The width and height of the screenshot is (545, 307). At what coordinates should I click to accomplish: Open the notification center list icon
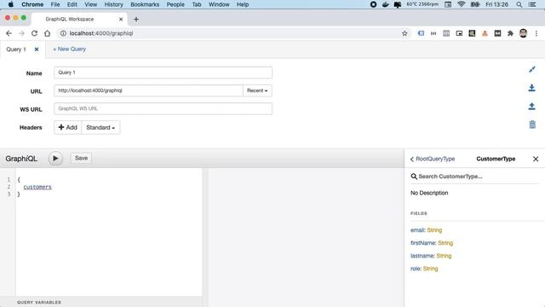coord(532,4)
